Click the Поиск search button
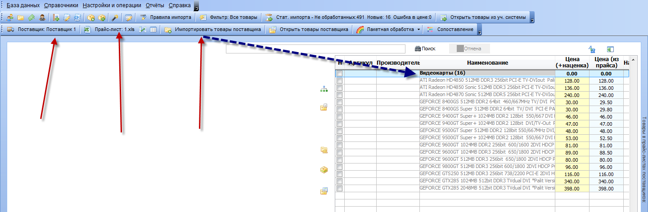The image size is (648, 212). [x=425, y=49]
